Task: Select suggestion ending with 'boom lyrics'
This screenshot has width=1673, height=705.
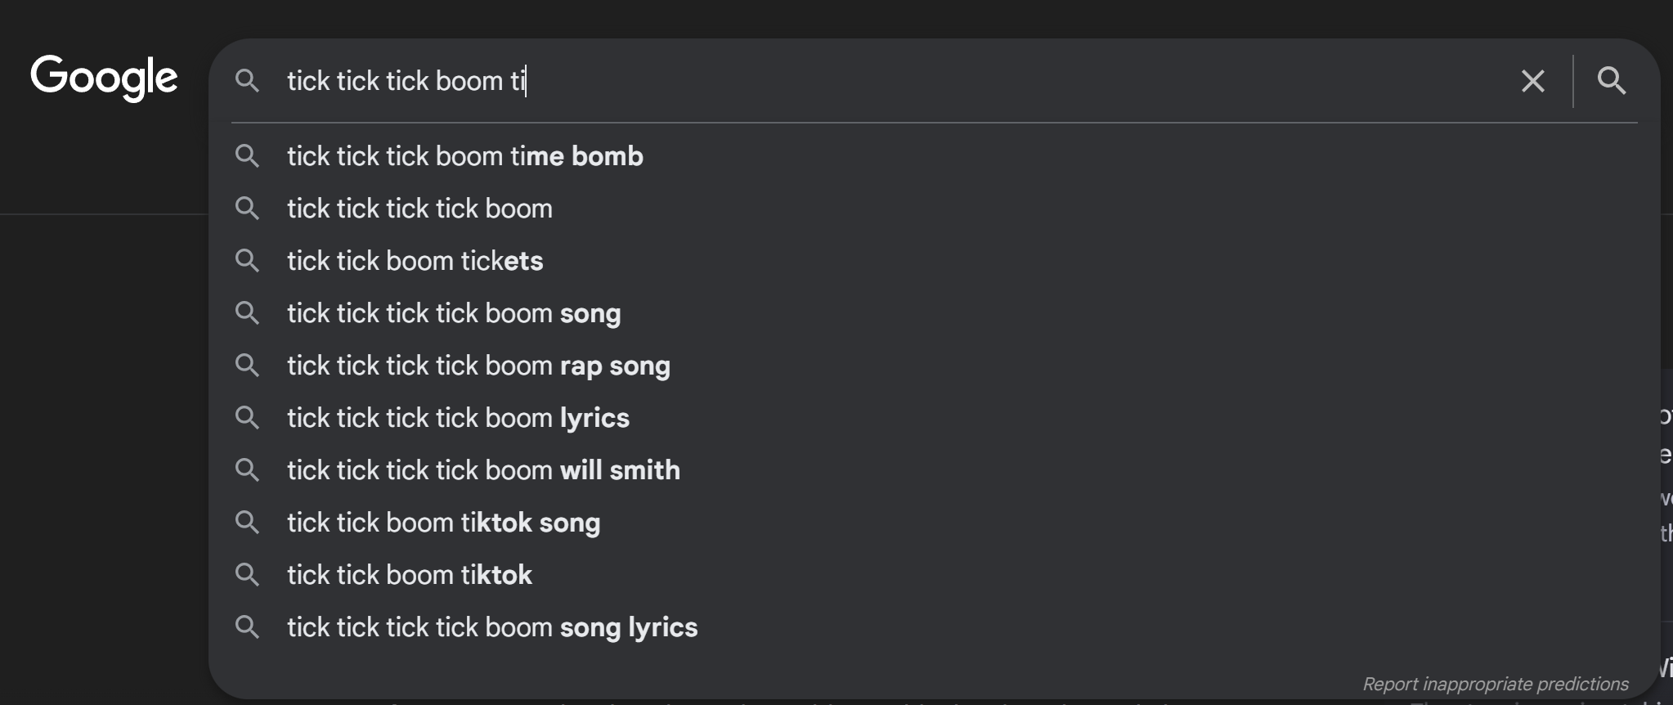Action: pyautogui.click(x=458, y=418)
